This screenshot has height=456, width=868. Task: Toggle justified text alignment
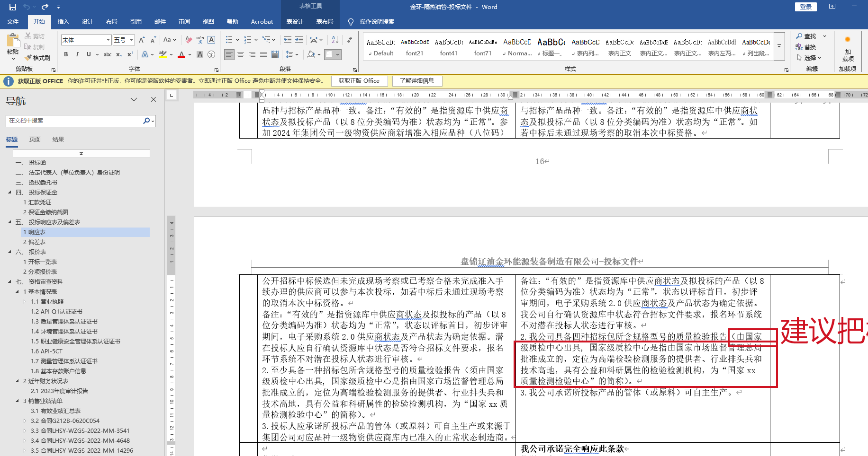263,54
